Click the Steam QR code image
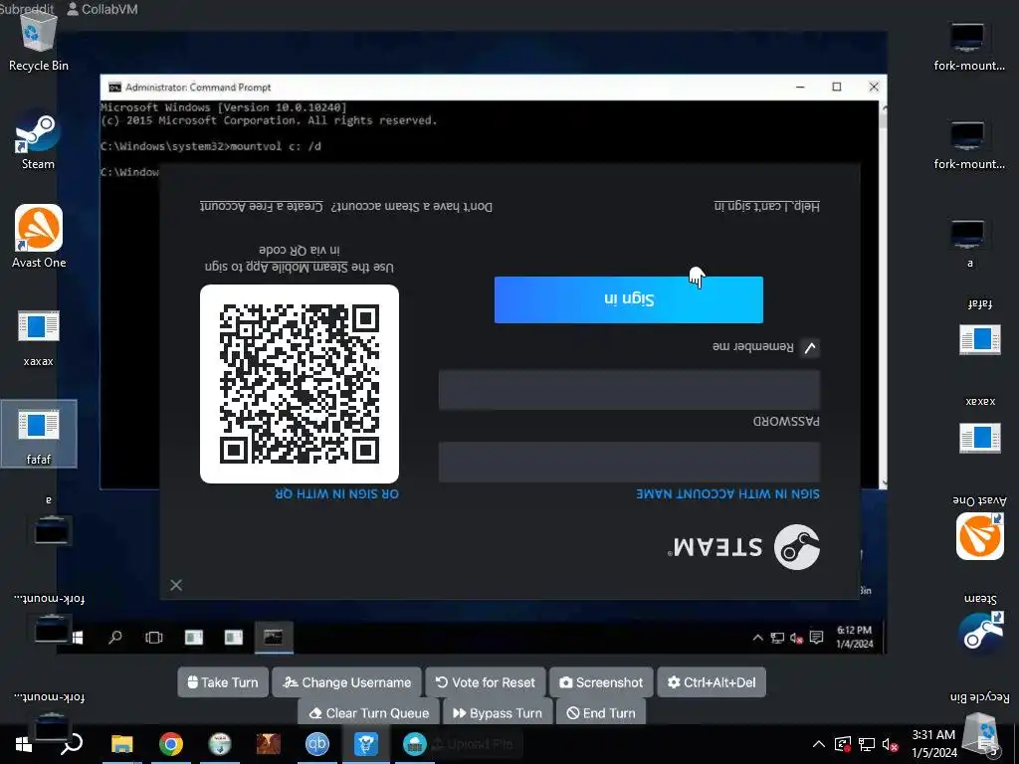 300,384
